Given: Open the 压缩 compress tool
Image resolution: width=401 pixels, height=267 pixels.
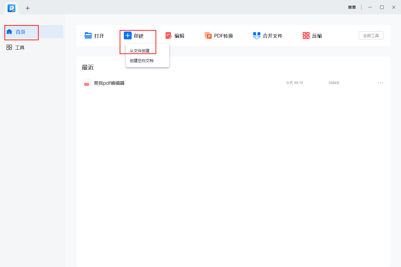Looking at the screenshot, I should click(312, 36).
